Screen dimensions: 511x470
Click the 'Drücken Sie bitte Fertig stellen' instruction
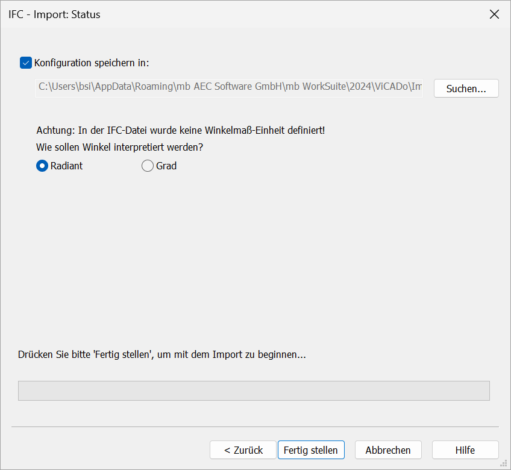(162, 354)
